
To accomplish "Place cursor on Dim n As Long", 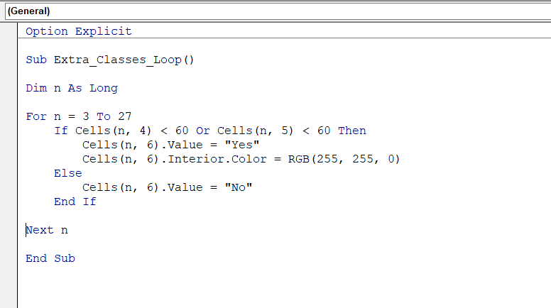I will pos(71,88).
